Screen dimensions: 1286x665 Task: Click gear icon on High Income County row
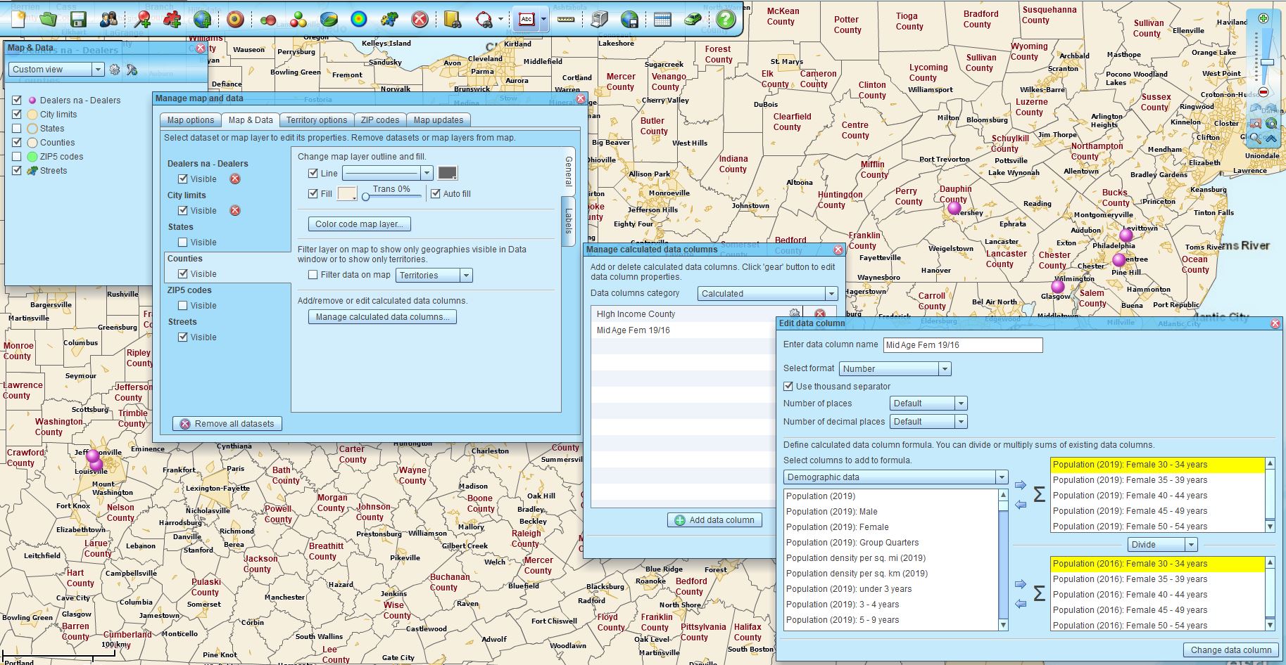point(794,314)
